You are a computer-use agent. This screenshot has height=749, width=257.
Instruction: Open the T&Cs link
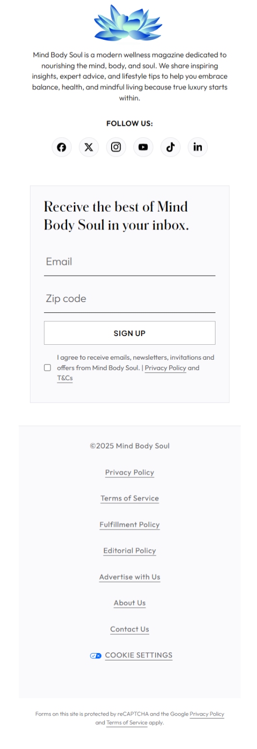click(x=65, y=378)
